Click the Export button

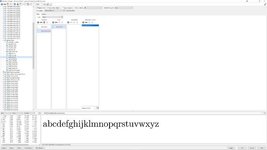[x=12, y=148]
